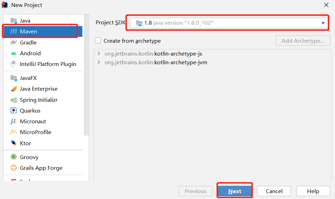
Task: Click the Maven 'm' icon
Action: click(x=14, y=31)
